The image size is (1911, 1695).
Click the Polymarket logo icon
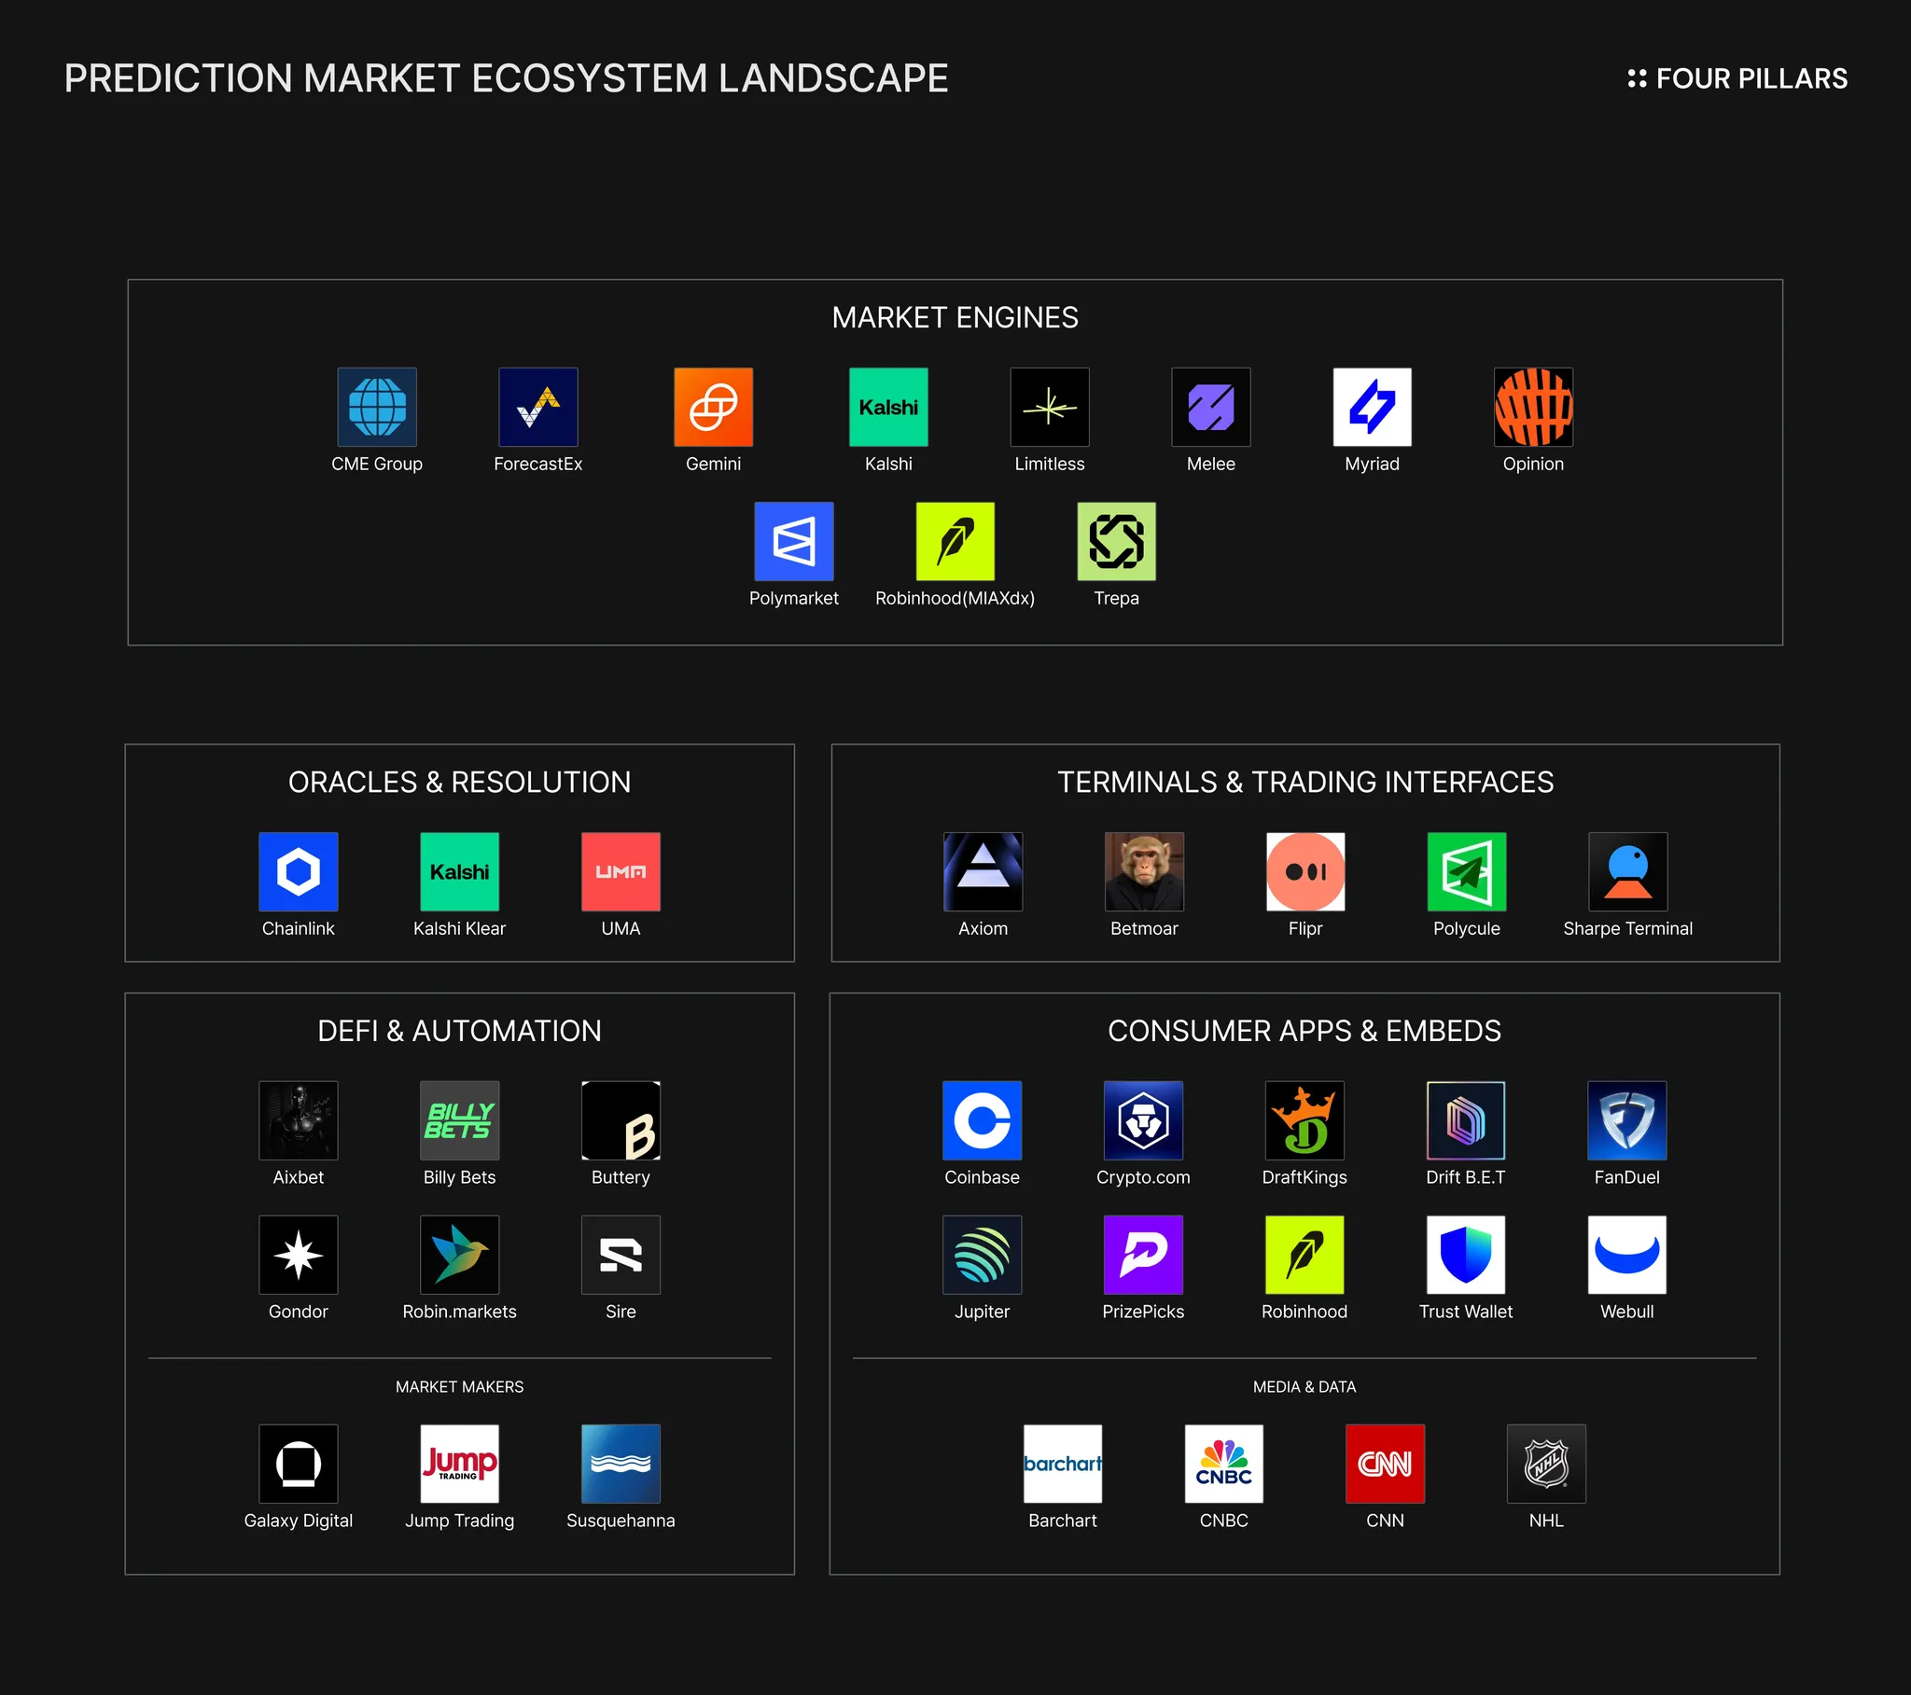click(x=794, y=541)
